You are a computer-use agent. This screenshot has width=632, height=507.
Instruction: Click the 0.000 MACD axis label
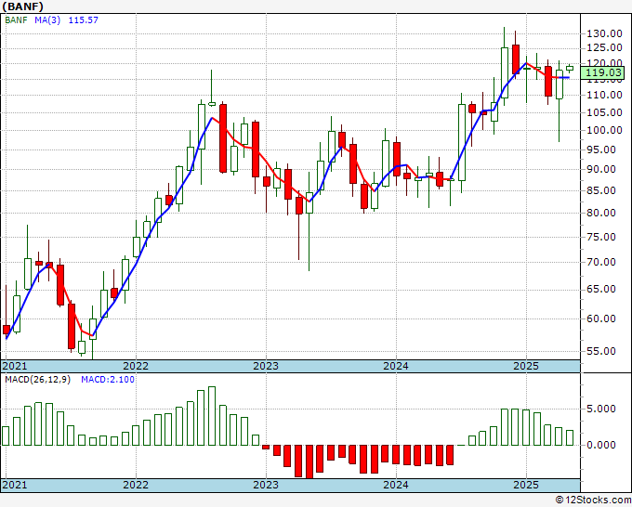[x=601, y=445]
